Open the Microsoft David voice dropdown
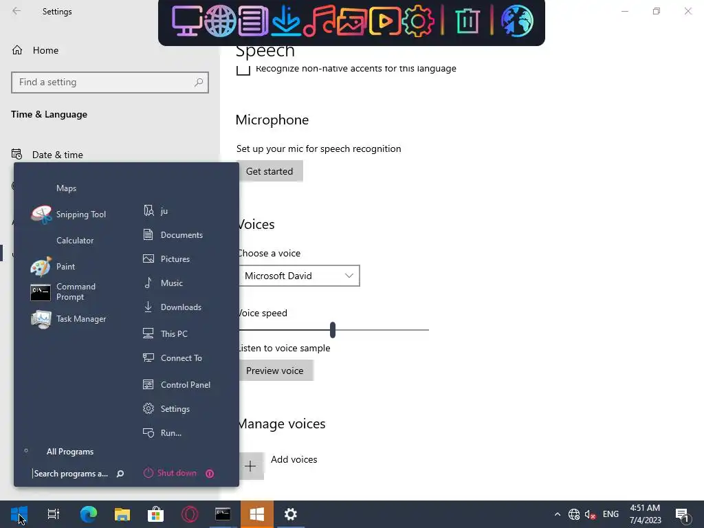Viewport: 704px width, 528px height. 299,276
